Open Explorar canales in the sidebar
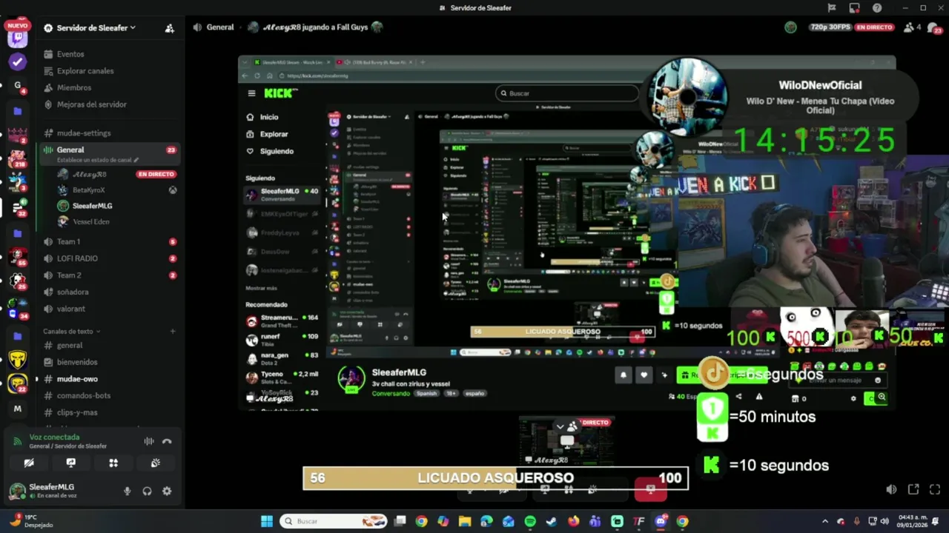949x533 pixels. (85, 71)
